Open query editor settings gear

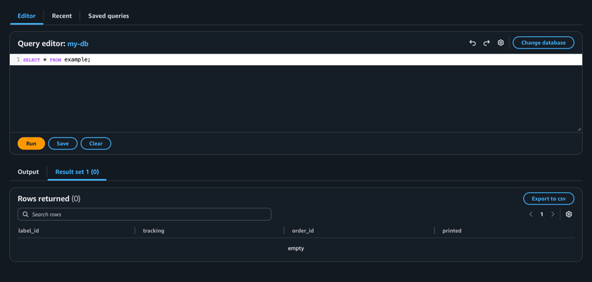pyautogui.click(x=501, y=43)
